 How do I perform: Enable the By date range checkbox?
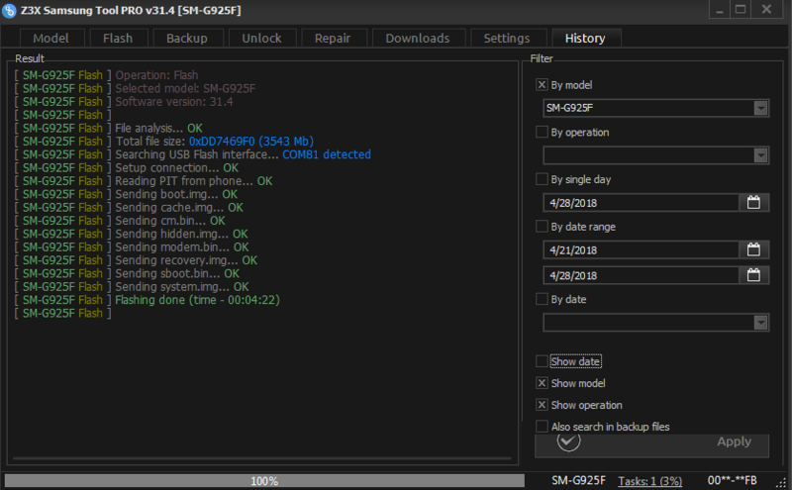[542, 227]
